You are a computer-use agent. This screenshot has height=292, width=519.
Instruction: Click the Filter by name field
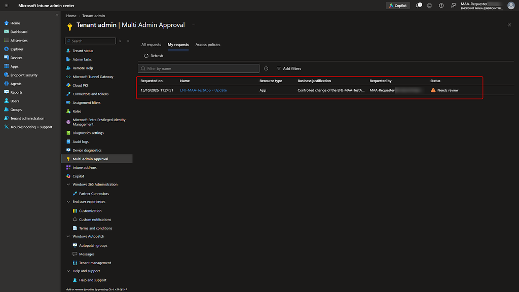199,68
